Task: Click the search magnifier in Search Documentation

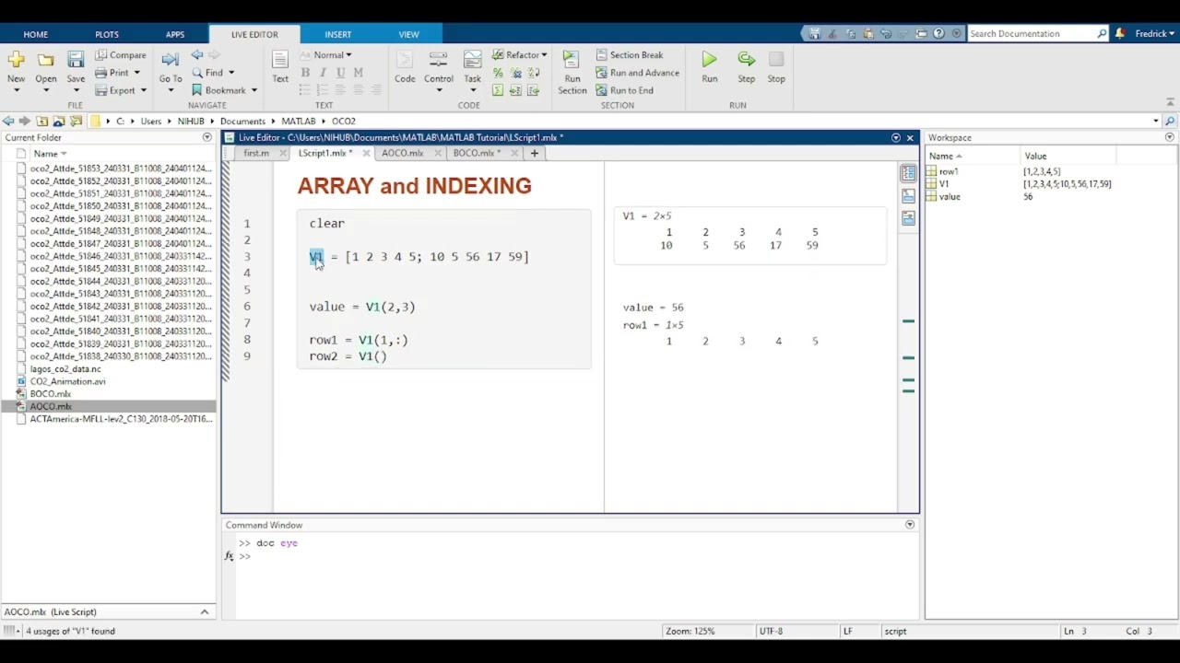Action: pos(1102,33)
